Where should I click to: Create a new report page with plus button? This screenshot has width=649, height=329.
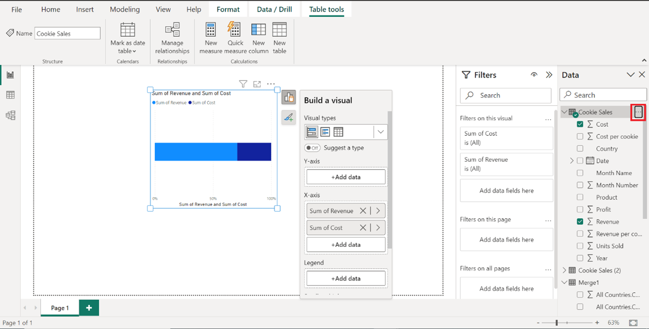88,308
